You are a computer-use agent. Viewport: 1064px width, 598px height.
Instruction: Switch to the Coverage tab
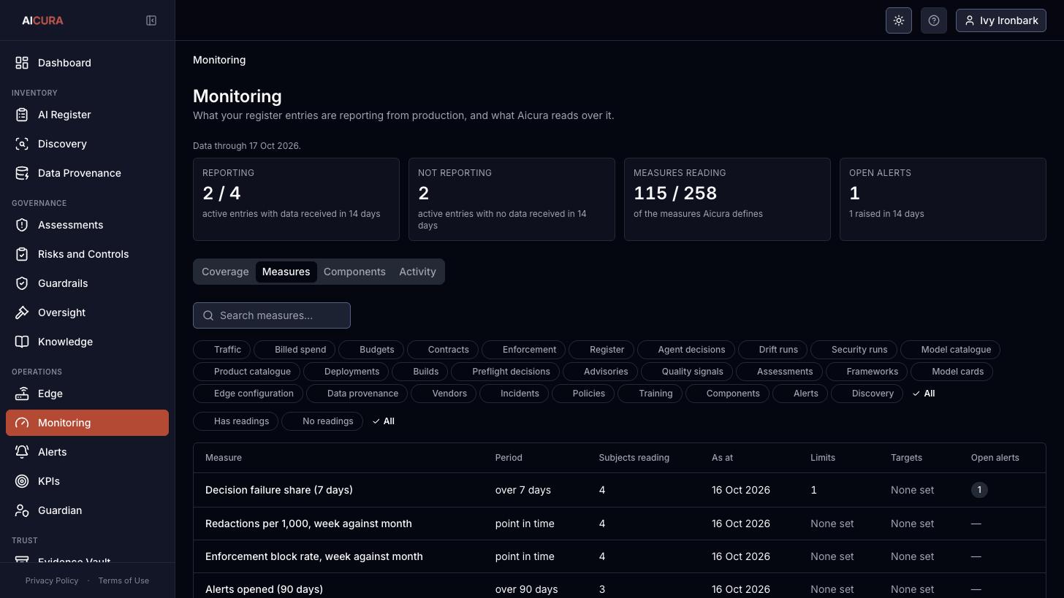pos(225,272)
